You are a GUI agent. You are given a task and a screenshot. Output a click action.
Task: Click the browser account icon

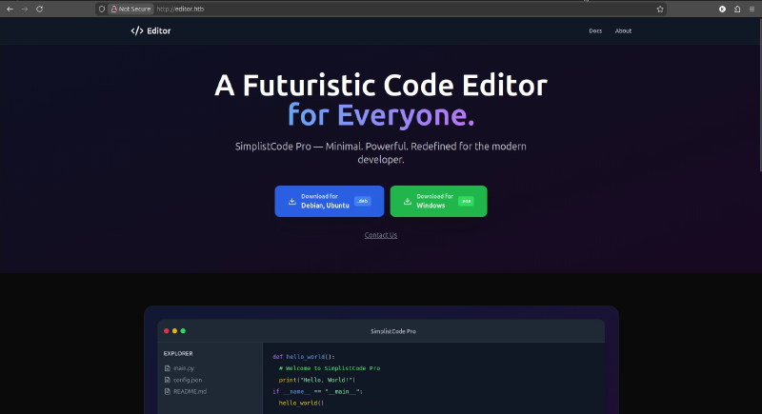(722, 9)
